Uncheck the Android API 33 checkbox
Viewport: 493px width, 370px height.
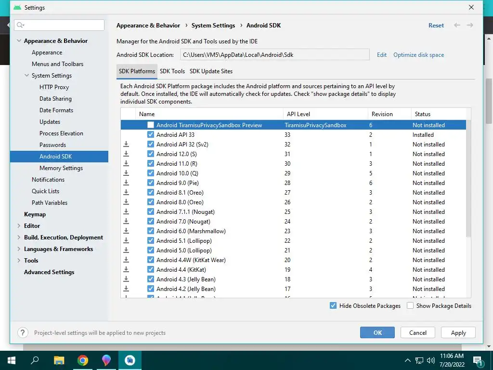(x=151, y=135)
